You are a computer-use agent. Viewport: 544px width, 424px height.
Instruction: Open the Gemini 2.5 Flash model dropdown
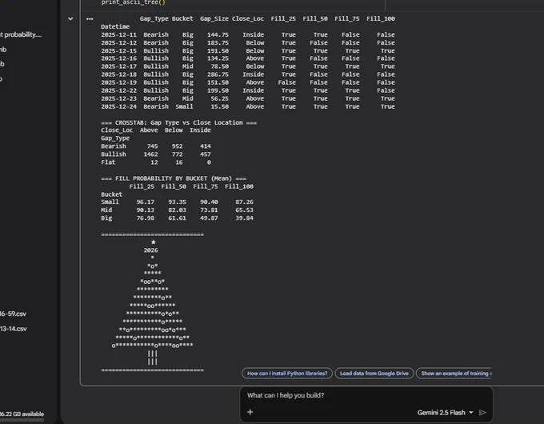pos(445,413)
